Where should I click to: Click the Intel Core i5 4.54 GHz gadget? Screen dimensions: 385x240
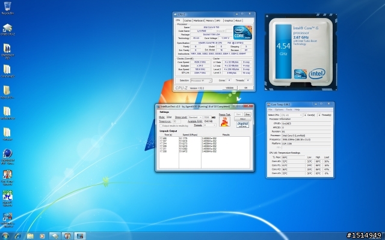click(x=301, y=52)
